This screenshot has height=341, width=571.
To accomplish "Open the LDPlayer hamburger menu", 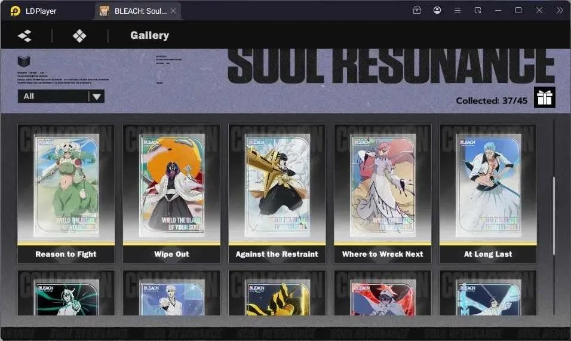I will [458, 11].
